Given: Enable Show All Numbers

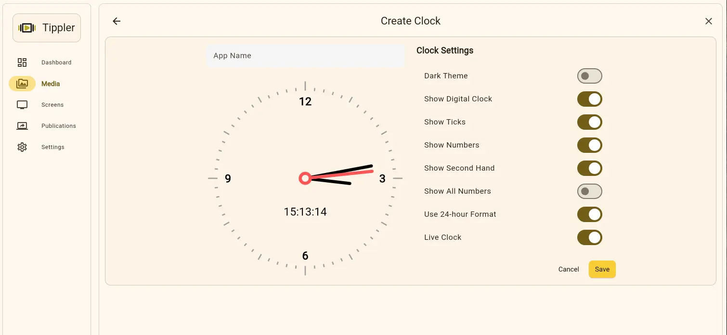Looking at the screenshot, I should tap(589, 191).
